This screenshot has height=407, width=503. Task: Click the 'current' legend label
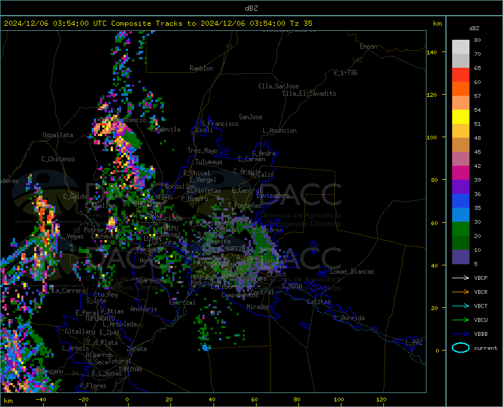click(x=486, y=348)
